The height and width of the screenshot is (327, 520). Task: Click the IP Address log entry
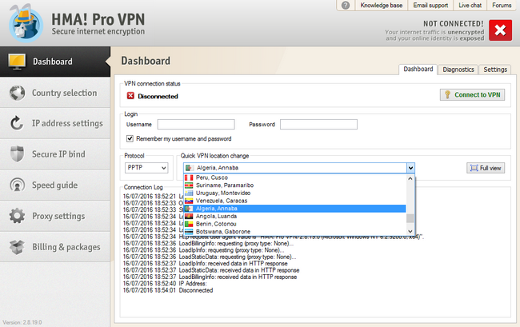(165, 284)
